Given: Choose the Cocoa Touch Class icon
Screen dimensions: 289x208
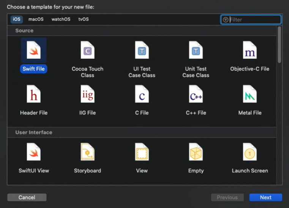Looking at the screenshot, I should pyautogui.click(x=88, y=50).
